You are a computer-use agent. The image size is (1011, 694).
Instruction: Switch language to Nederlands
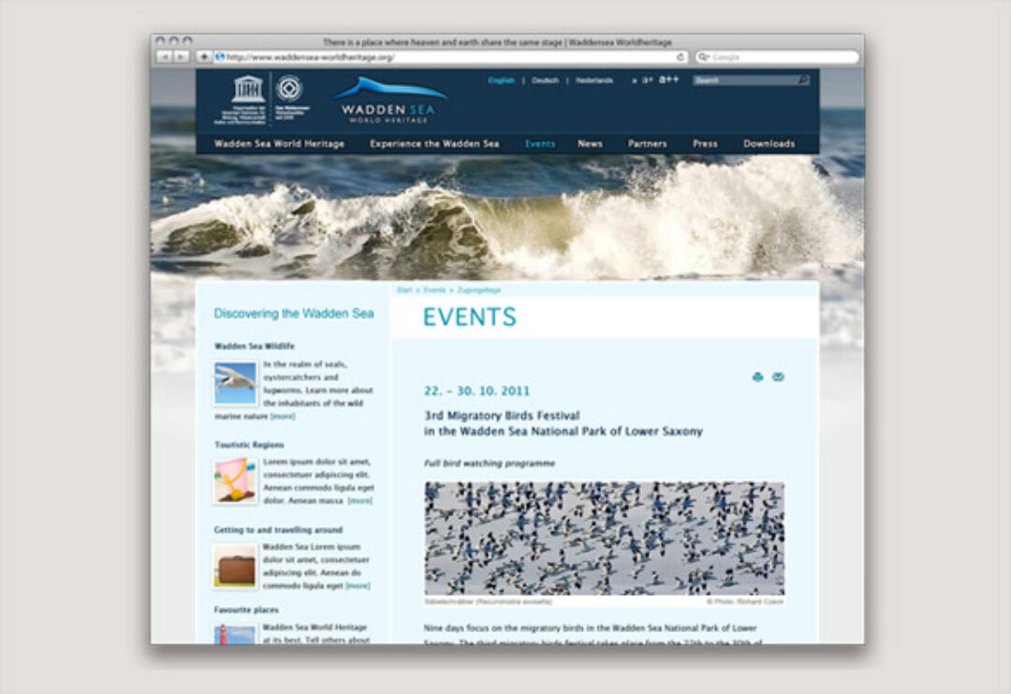(x=594, y=81)
